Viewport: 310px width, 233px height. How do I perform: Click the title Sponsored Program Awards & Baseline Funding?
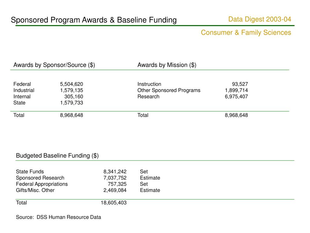94,20
